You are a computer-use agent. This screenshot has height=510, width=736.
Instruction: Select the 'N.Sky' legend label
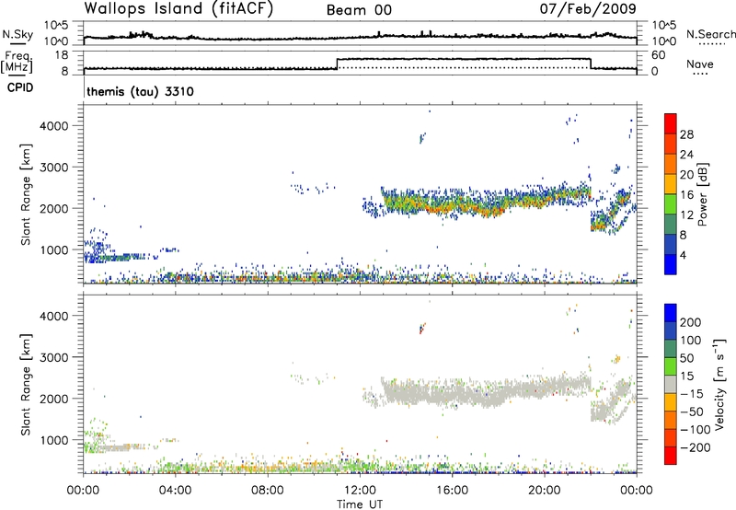pyautogui.click(x=17, y=34)
